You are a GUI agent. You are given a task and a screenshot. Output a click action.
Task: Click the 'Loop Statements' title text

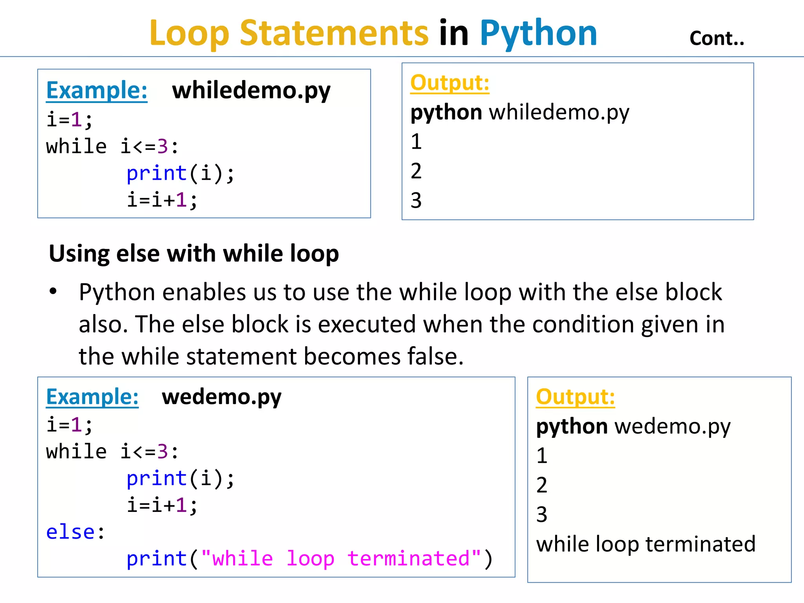[289, 33]
